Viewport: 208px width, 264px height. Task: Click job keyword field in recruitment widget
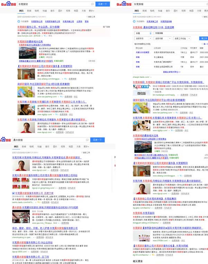tap(181, 33)
